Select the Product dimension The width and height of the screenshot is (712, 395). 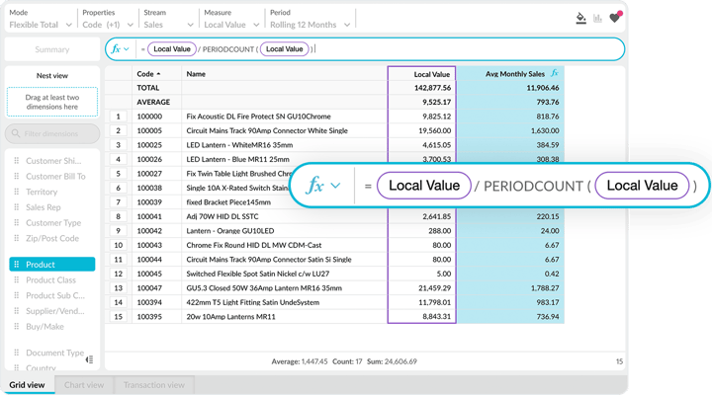coord(52,265)
